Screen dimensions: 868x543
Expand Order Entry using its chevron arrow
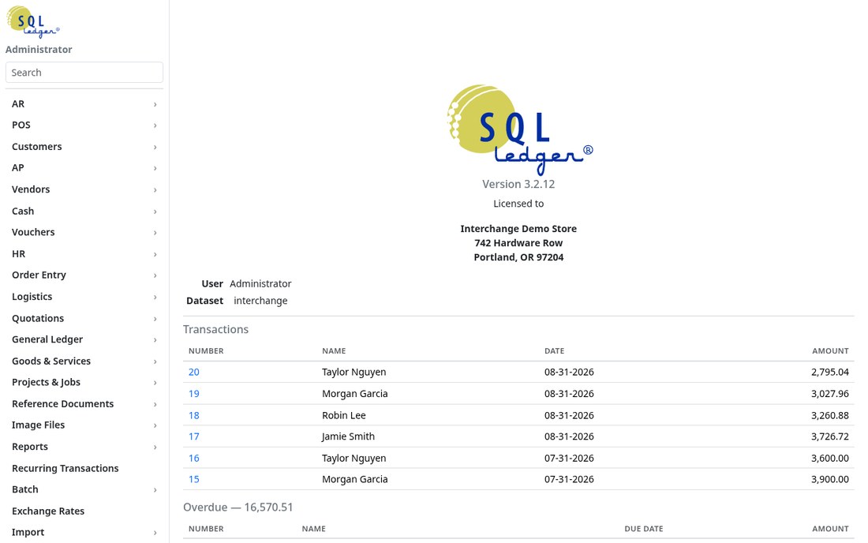coord(155,275)
